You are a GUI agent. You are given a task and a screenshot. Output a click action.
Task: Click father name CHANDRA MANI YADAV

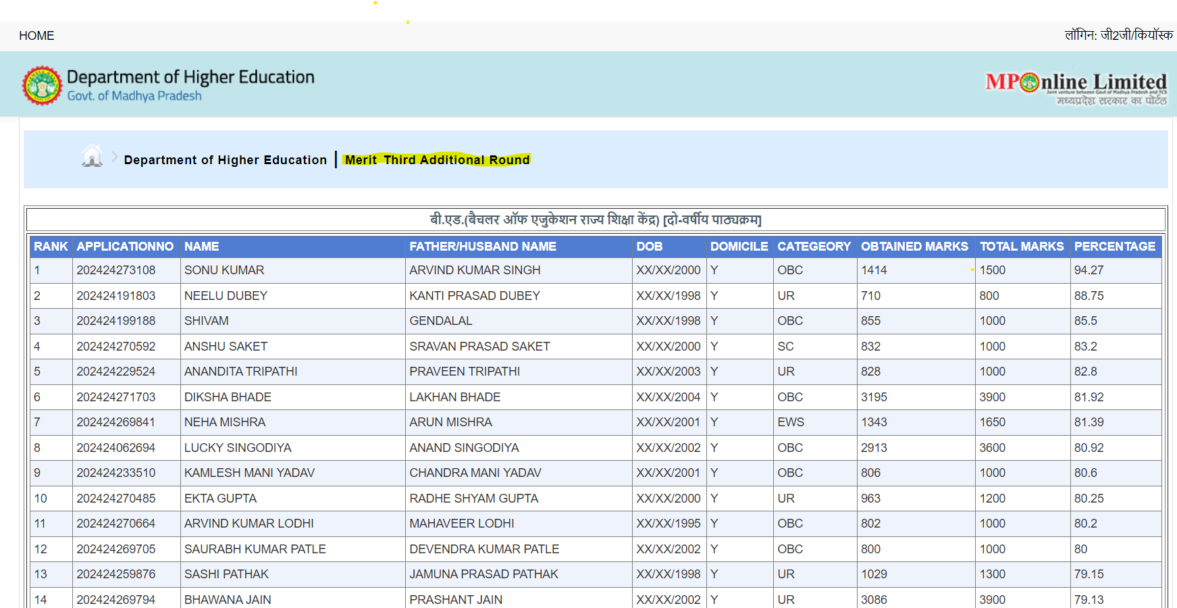475,473
